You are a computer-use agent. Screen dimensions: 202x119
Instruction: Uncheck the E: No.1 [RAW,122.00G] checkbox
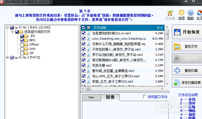[12, 28]
